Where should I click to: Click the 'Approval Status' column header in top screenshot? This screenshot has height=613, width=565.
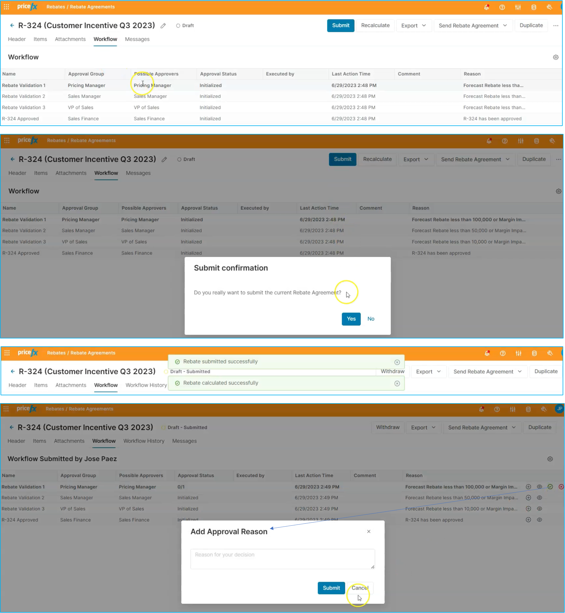(x=218, y=74)
